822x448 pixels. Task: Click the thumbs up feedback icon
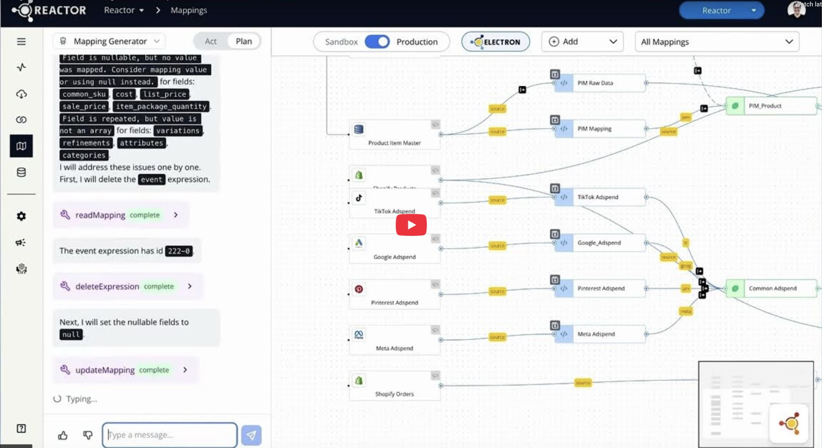coord(63,435)
